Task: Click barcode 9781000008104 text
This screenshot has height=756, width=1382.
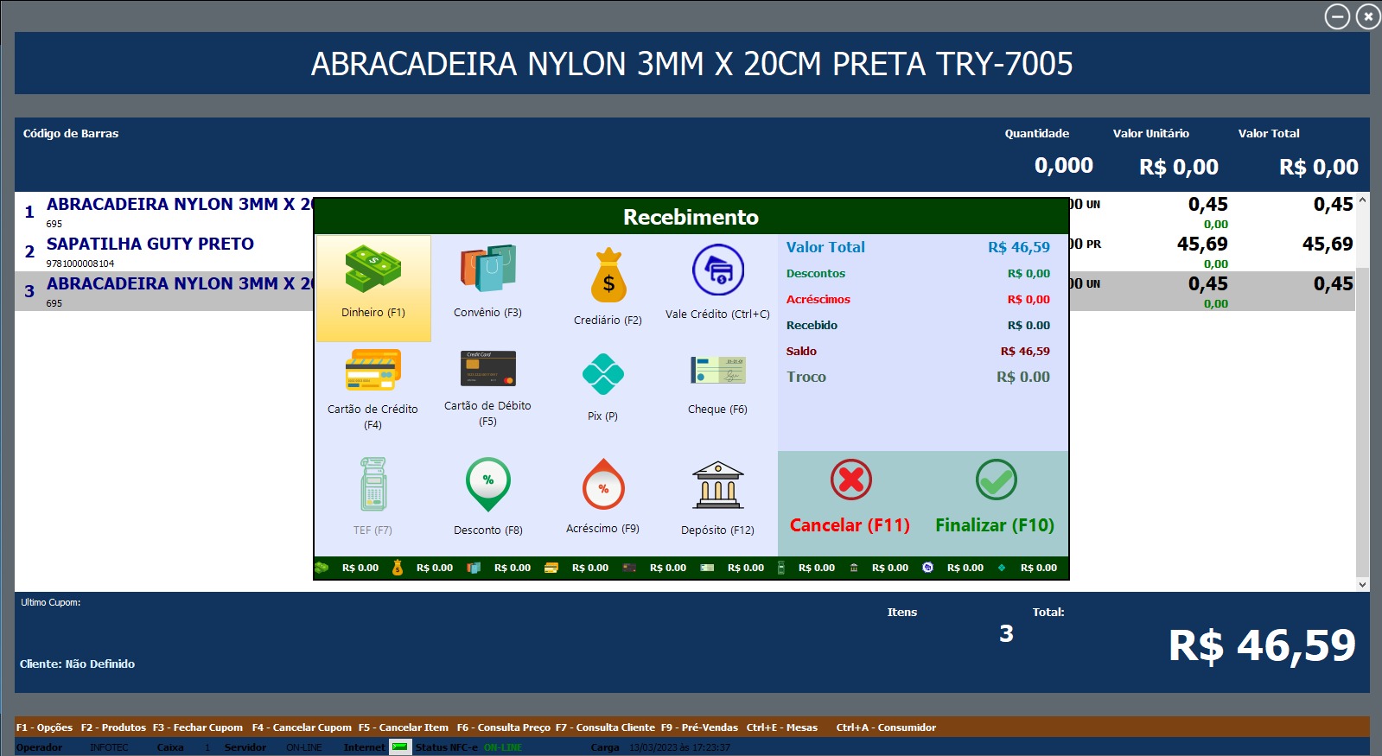Action: pos(80,264)
